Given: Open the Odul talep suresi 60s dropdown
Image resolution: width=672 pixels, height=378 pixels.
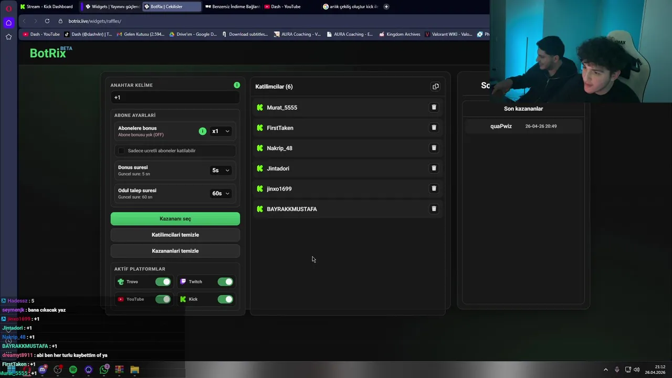Looking at the screenshot, I should point(220,193).
